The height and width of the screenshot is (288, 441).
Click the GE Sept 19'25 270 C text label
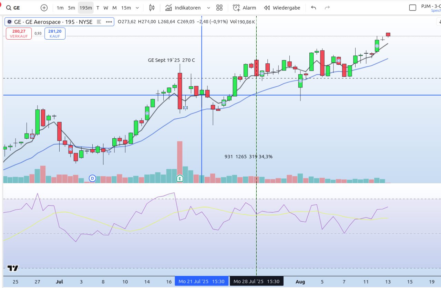(x=171, y=60)
